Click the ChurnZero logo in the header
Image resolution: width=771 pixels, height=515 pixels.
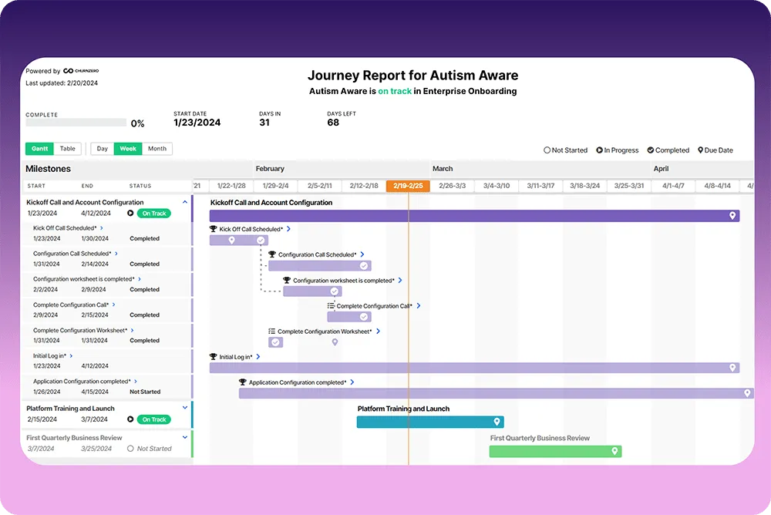[81, 71]
